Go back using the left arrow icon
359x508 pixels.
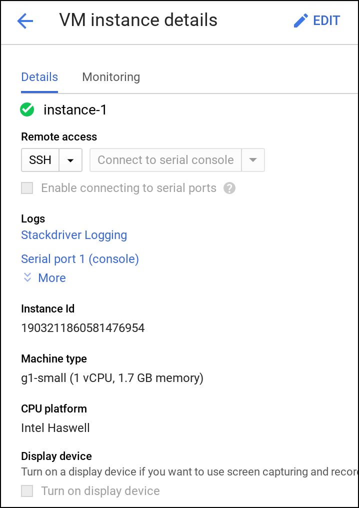point(25,21)
